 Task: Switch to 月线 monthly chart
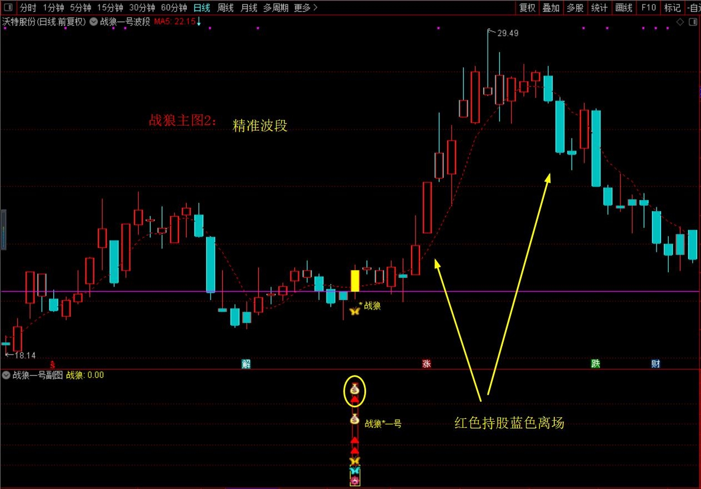point(249,8)
